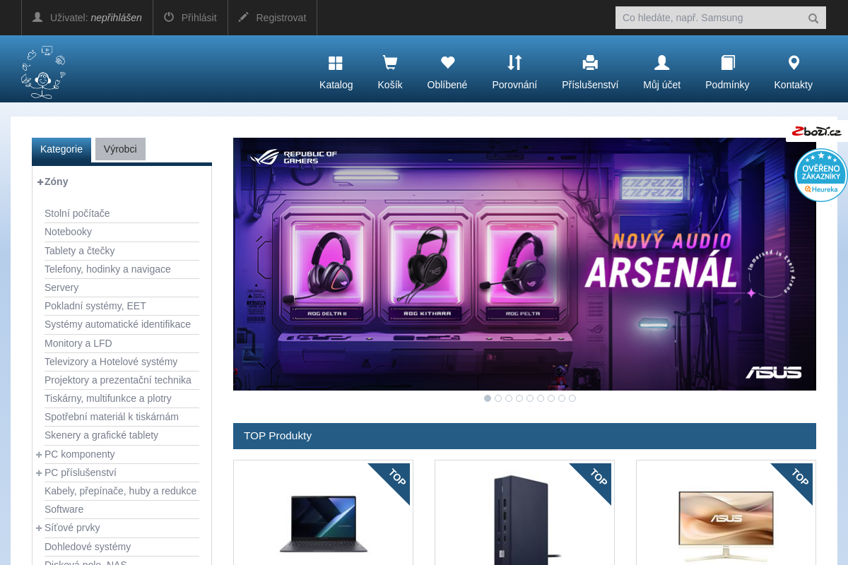Select the fifth banner slide dot
Viewport: 848px width, 565px height.
click(x=530, y=398)
